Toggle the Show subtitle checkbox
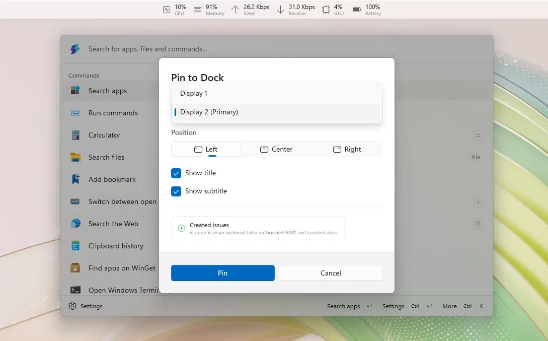Screen dimensions: 548x341 (x=176, y=191)
